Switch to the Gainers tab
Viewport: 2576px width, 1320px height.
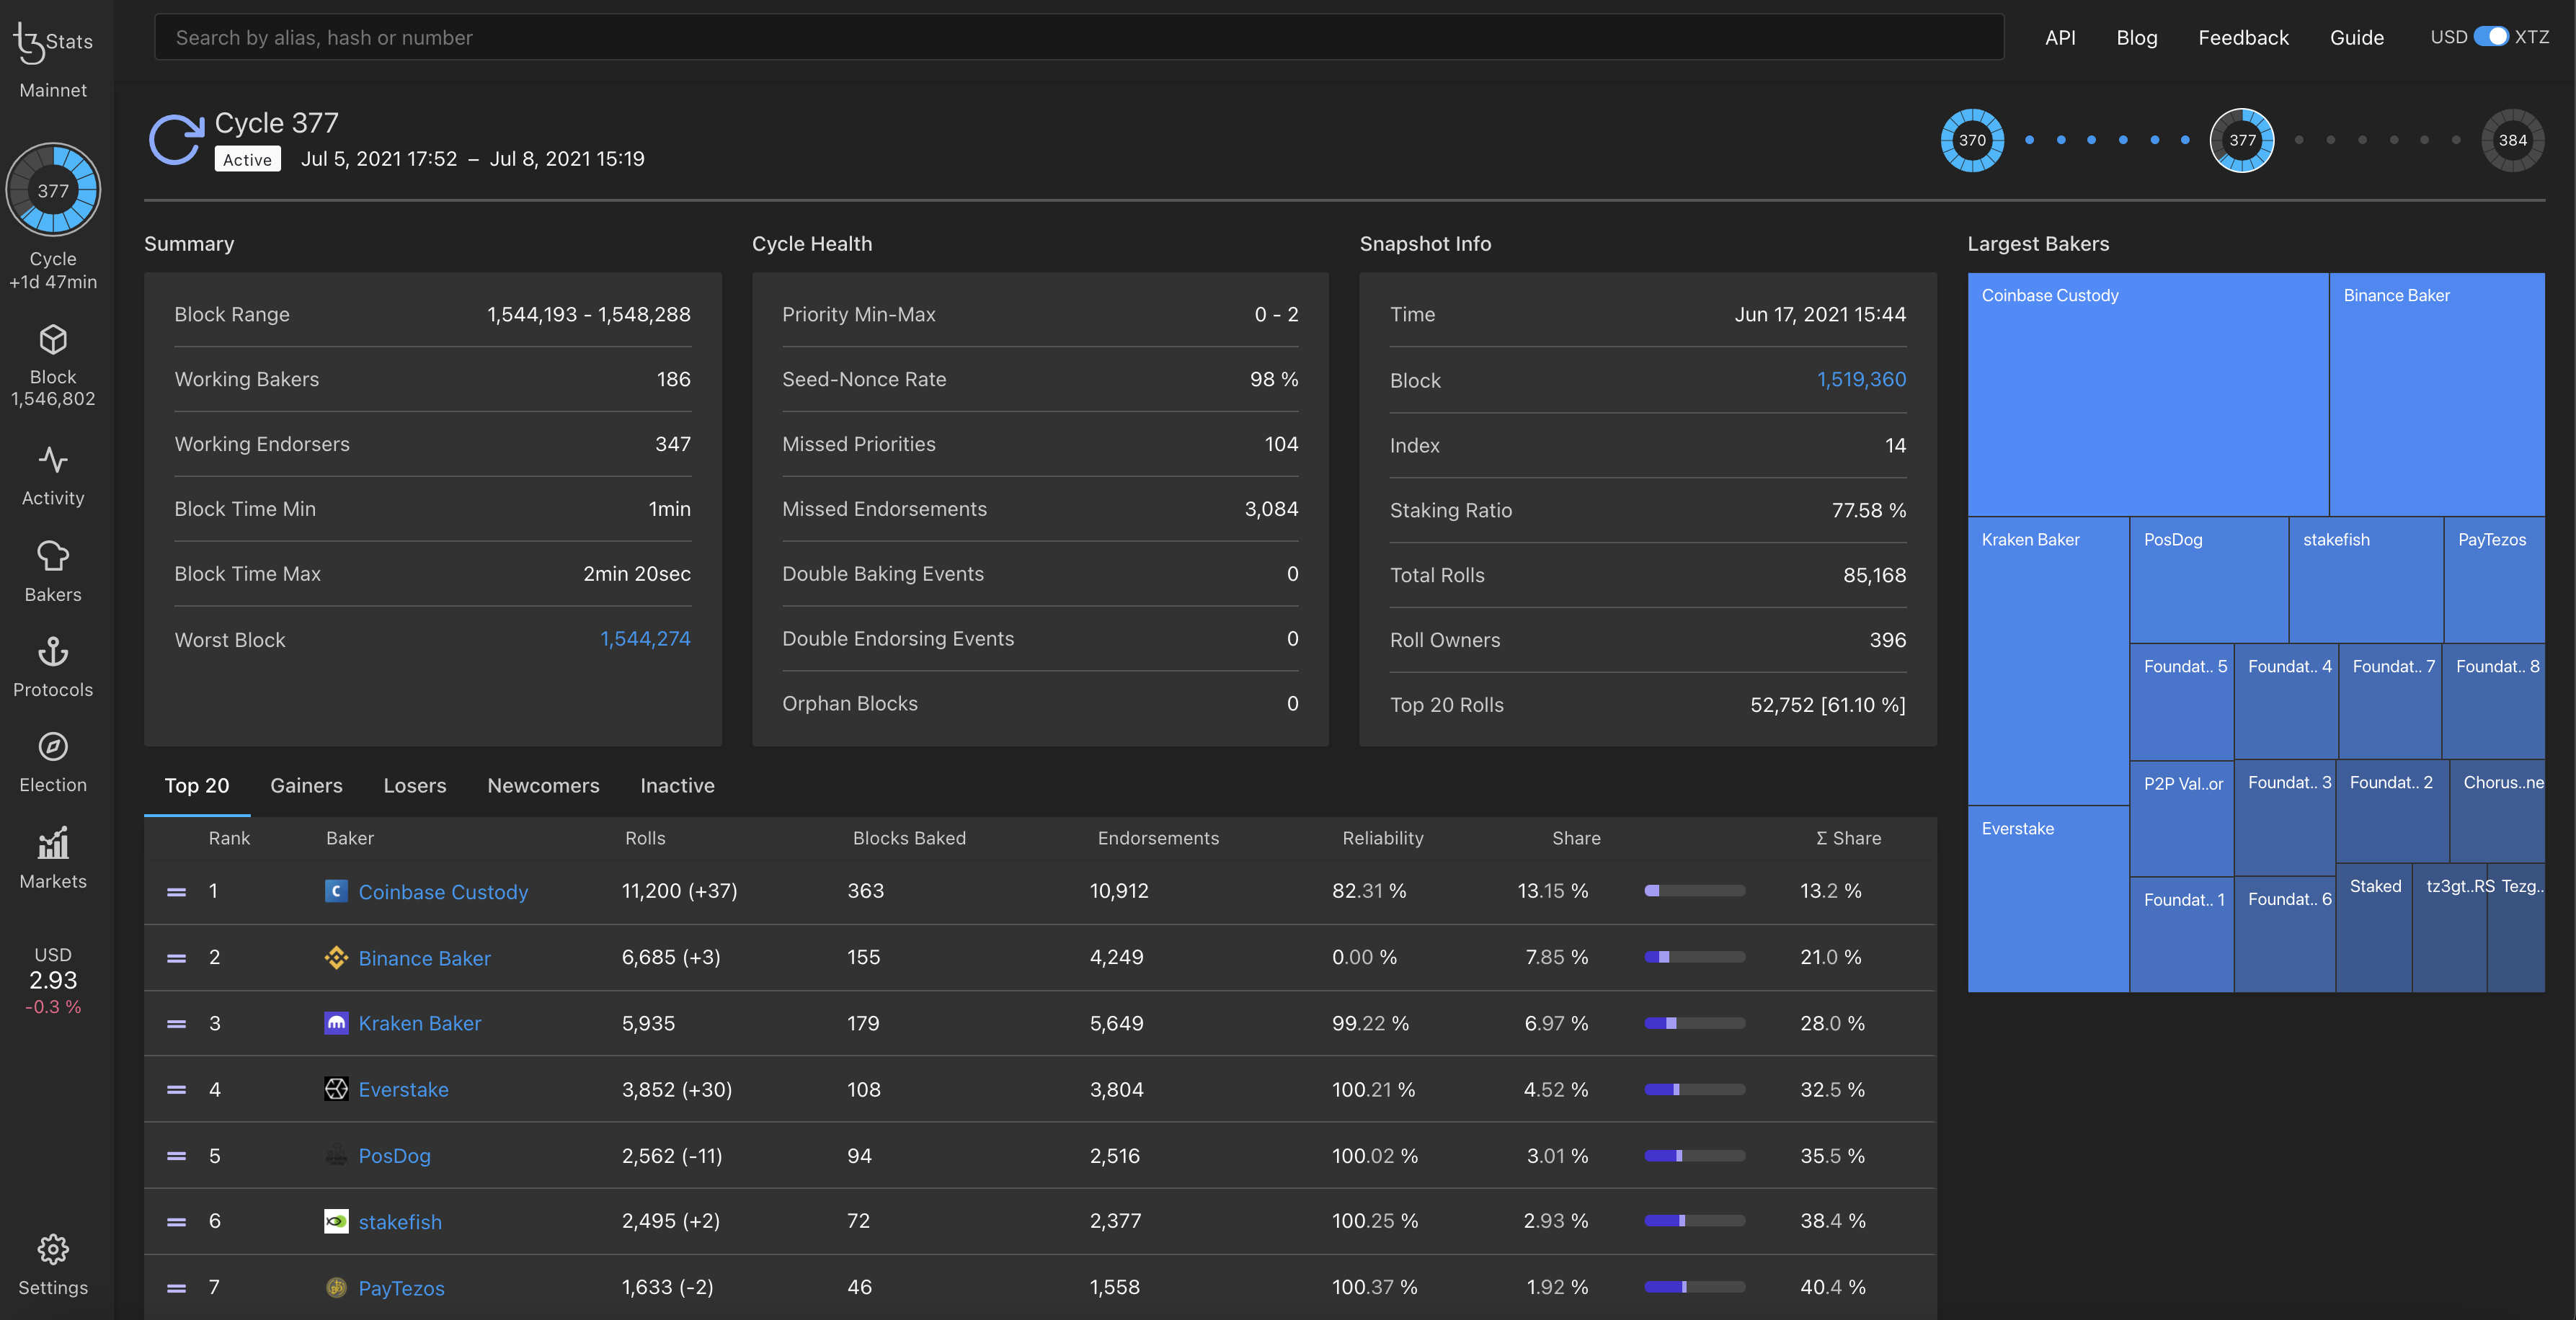[306, 785]
